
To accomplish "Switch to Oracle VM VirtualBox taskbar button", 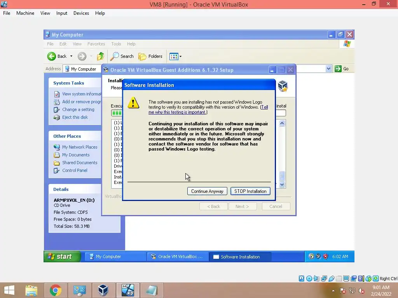I will (x=178, y=256).
